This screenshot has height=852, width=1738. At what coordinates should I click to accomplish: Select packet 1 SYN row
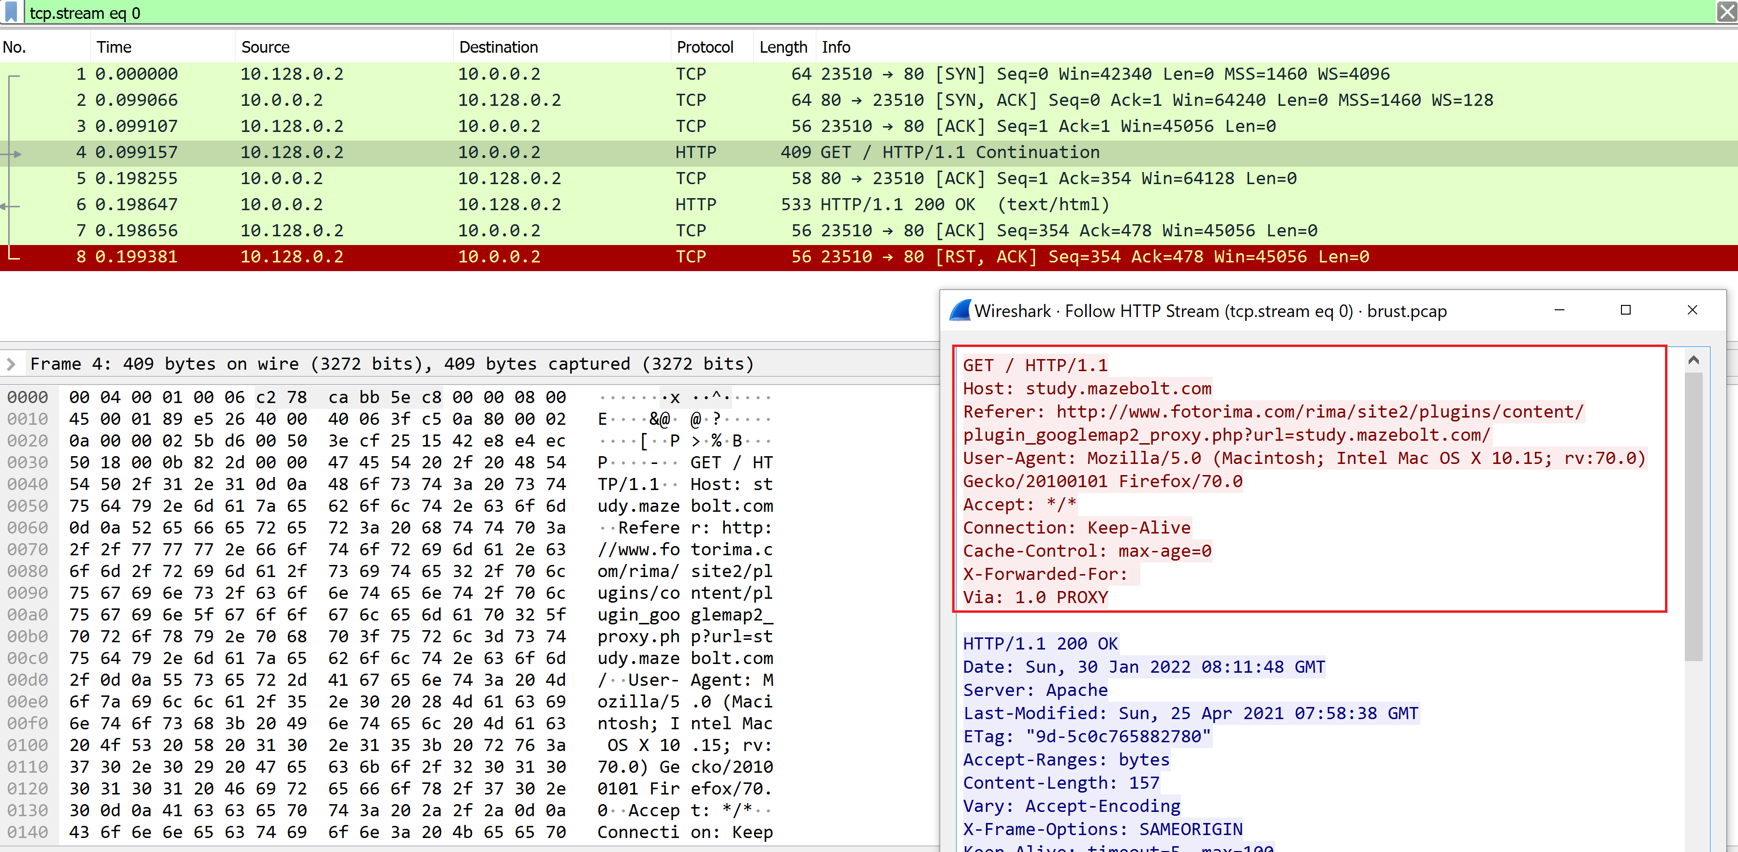click(x=869, y=74)
